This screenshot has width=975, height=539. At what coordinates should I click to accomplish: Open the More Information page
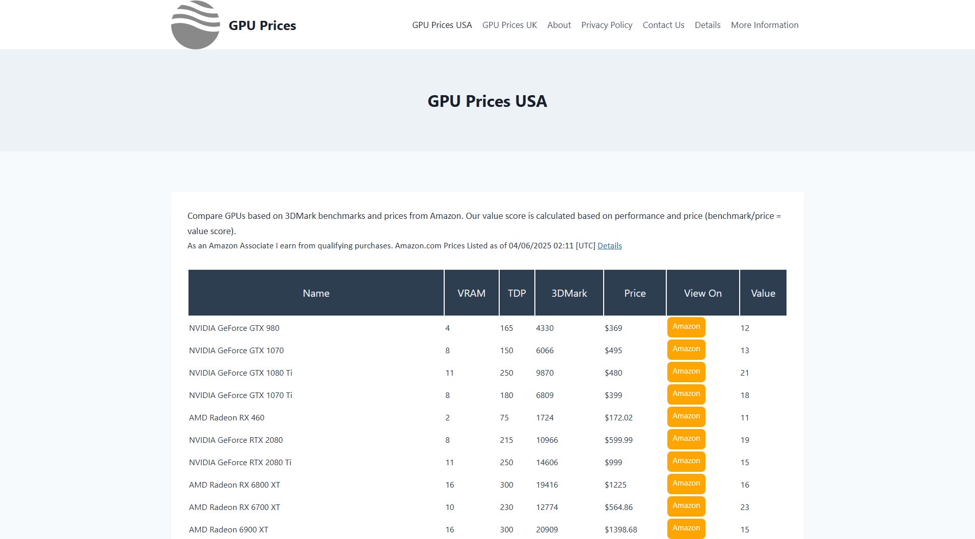pyautogui.click(x=764, y=25)
